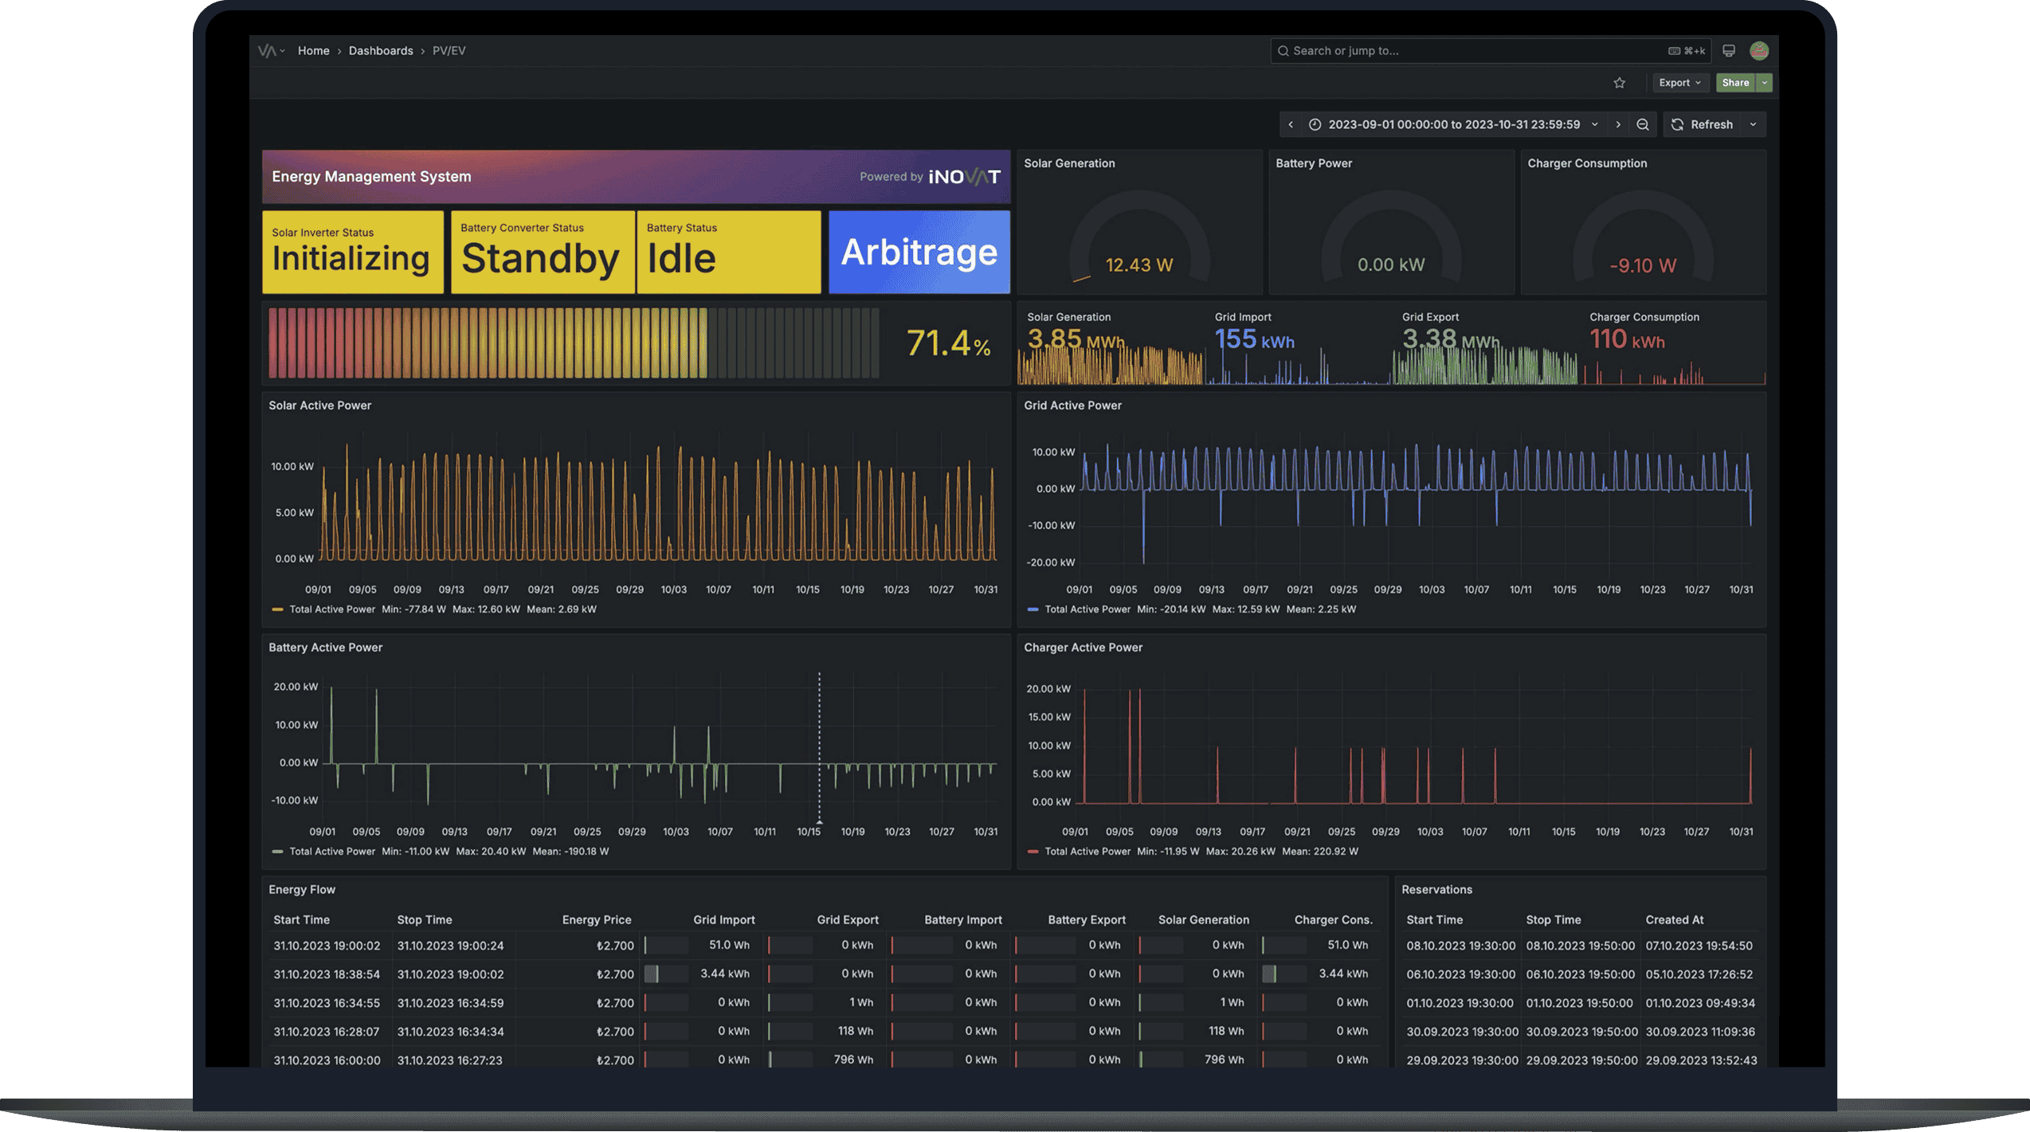The width and height of the screenshot is (2030, 1132).
Task: Toggle Total Active Power legend in Grid chart
Action: (x=1087, y=609)
